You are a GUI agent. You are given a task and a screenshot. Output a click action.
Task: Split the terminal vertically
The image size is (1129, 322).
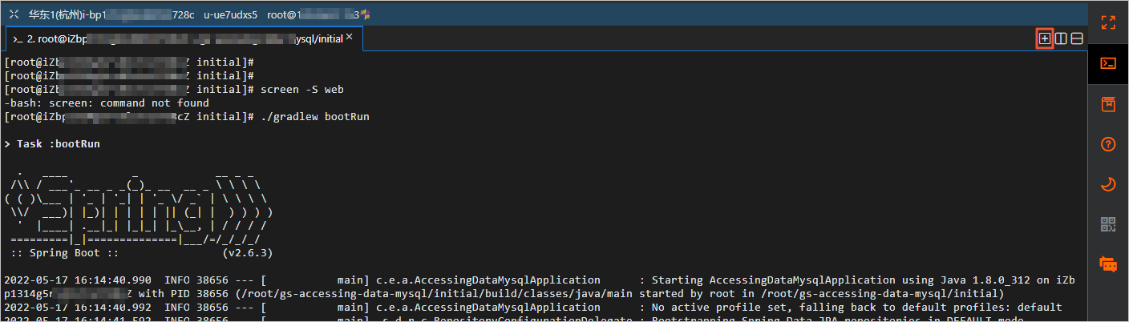click(1061, 38)
